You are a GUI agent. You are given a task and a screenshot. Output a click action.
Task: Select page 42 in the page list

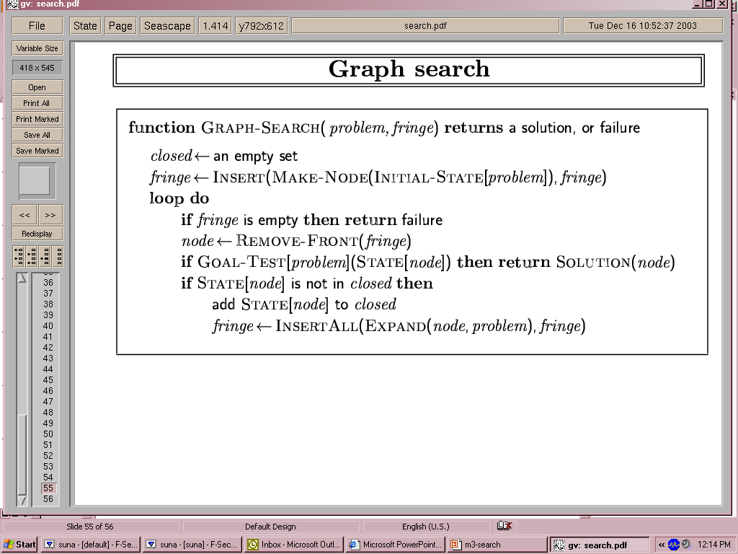point(48,348)
